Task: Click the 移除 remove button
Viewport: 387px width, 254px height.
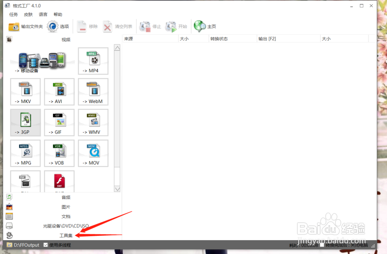Action: pos(87,26)
